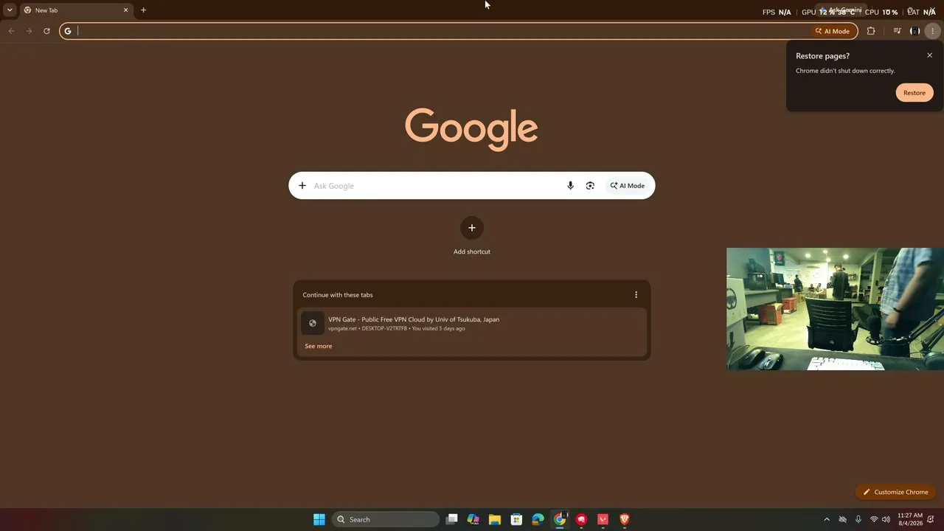Click the browser Forward arrow
This screenshot has height=531, width=944.
29,31
